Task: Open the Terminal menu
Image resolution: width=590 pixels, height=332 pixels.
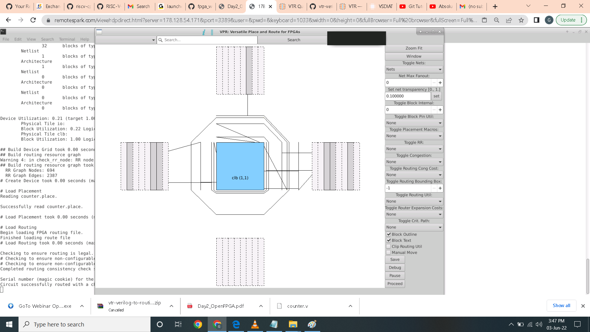Action: pyautogui.click(x=67, y=39)
